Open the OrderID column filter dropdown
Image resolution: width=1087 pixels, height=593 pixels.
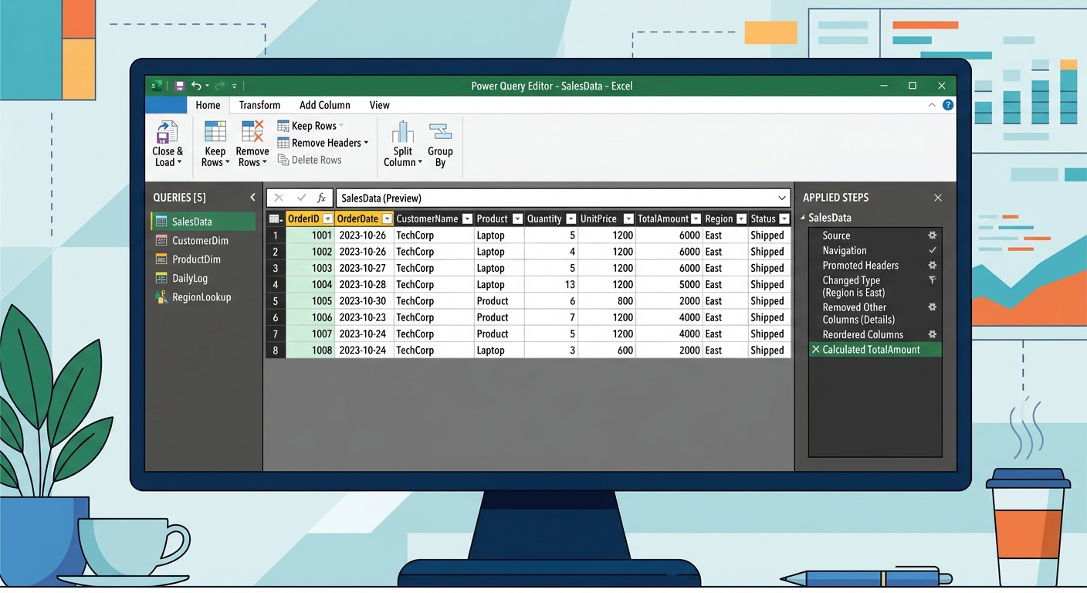pyautogui.click(x=327, y=219)
